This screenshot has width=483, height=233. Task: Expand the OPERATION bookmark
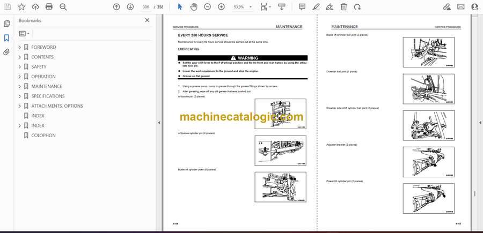pos(20,77)
